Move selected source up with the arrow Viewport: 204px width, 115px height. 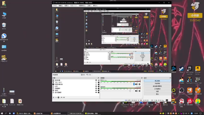[x=61, y=97]
